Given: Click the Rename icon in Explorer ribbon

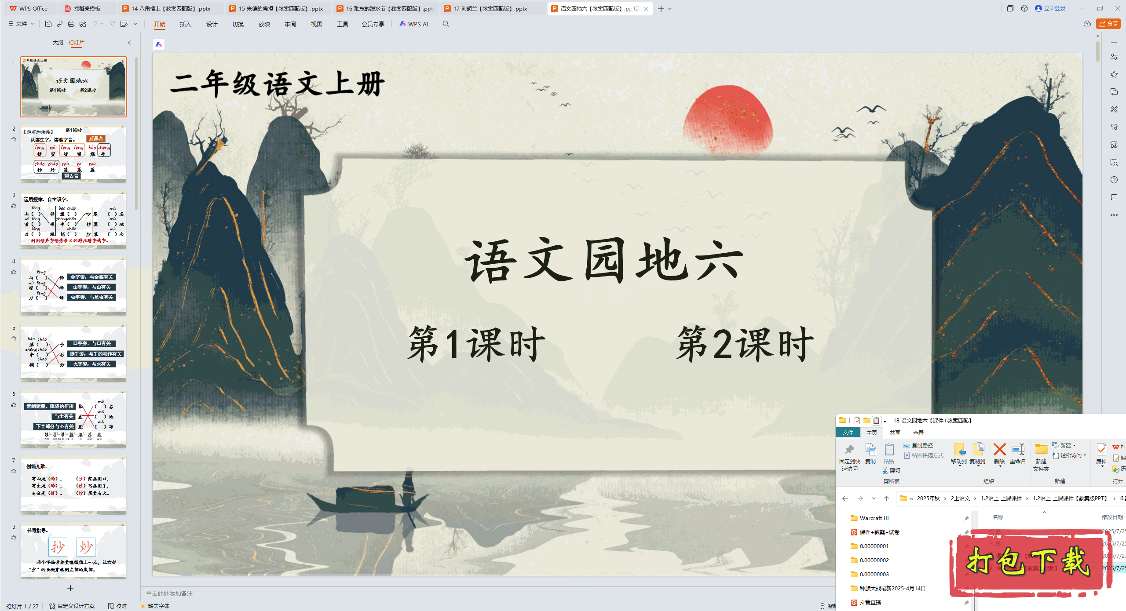Looking at the screenshot, I should point(1018,450).
